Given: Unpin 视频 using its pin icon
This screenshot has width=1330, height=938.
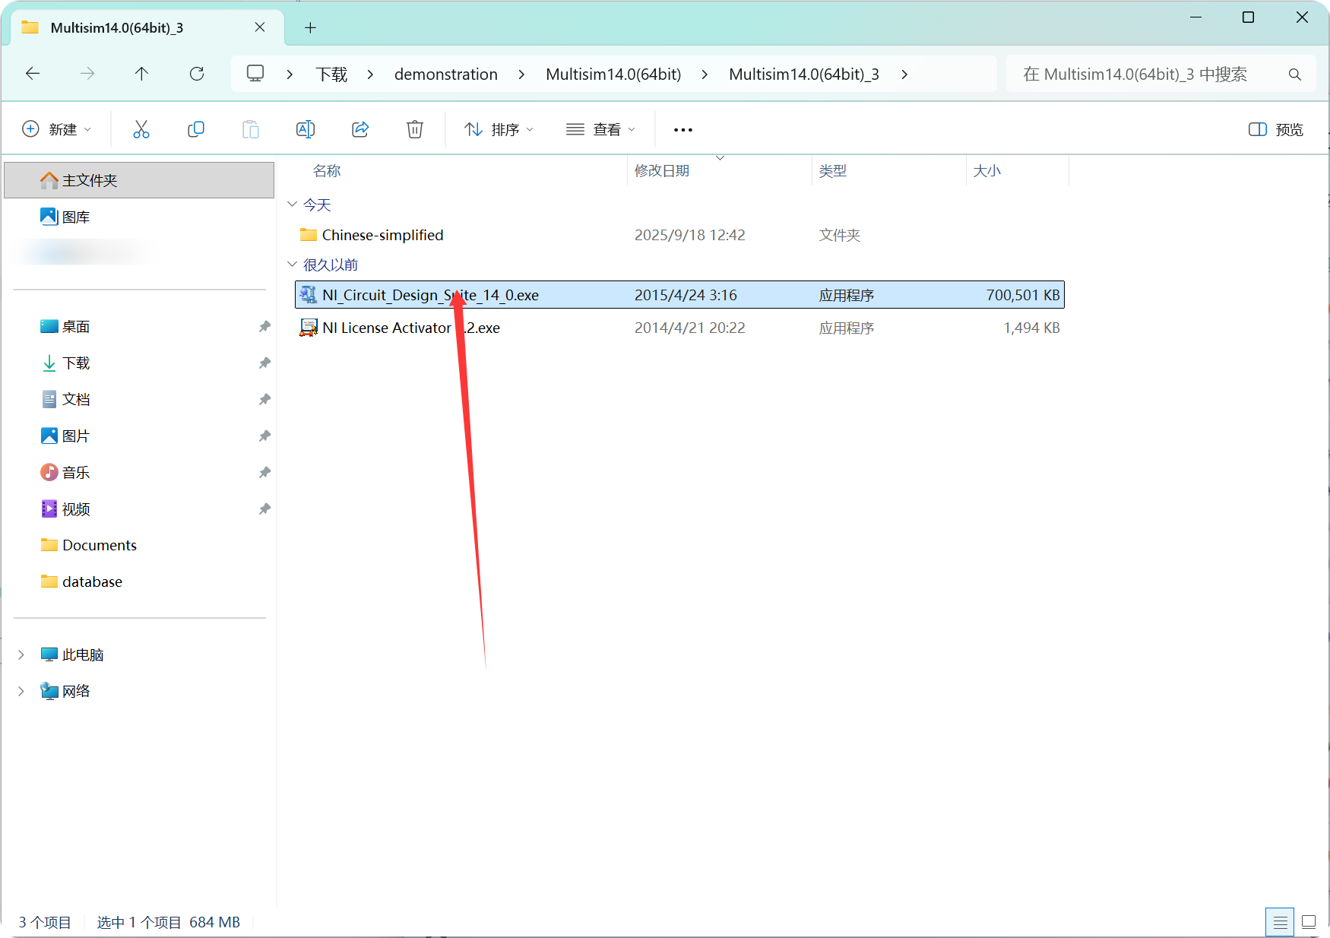Looking at the screenshot, I should (264, 509).
